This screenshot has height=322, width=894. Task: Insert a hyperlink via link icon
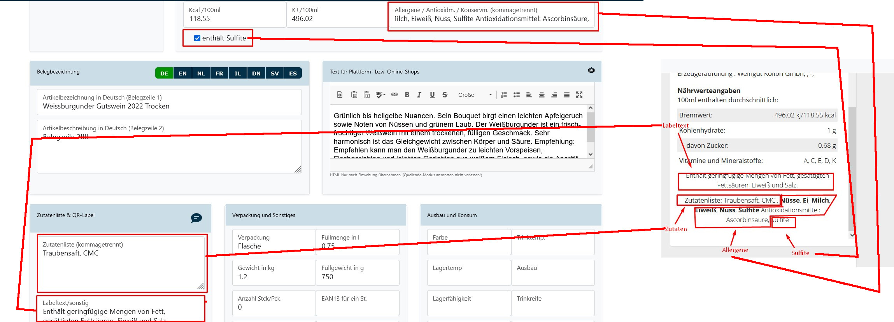click(x=394, y=94)
